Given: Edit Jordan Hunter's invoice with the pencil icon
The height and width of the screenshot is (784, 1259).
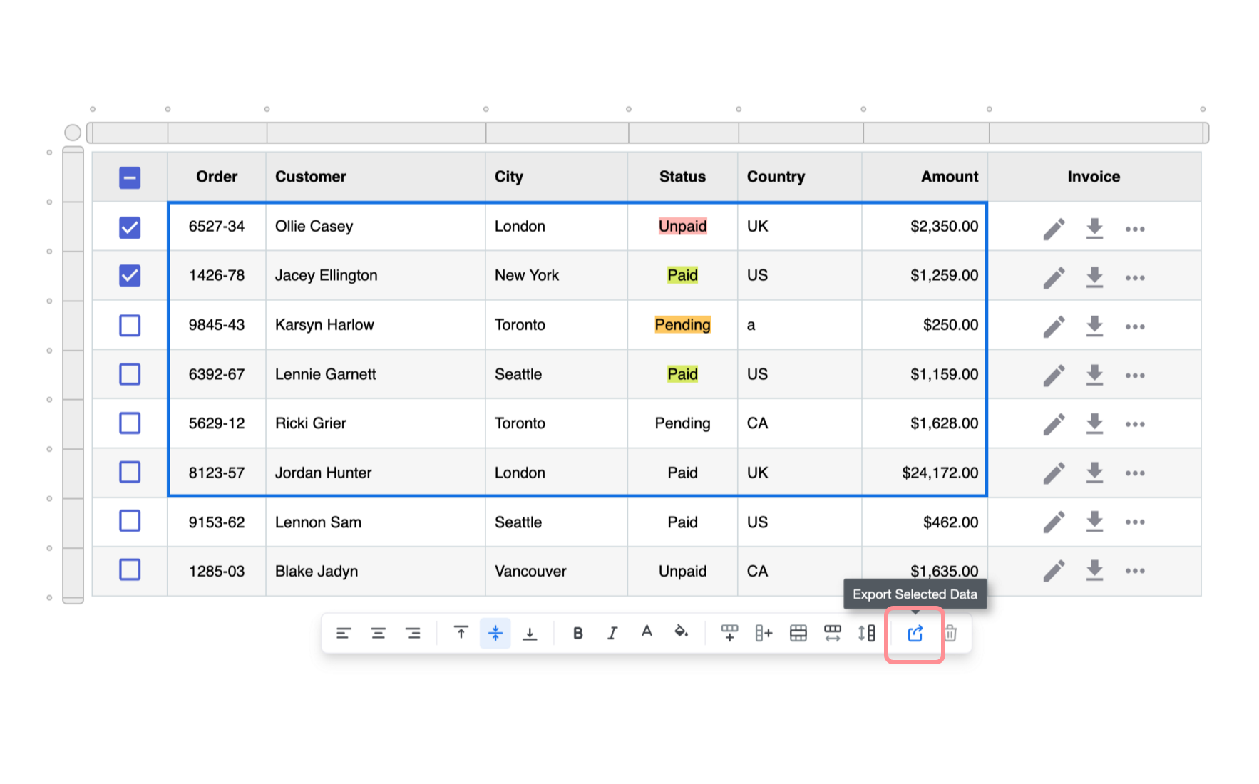Looking at the screenshot, I should (x=1054, y=473).
